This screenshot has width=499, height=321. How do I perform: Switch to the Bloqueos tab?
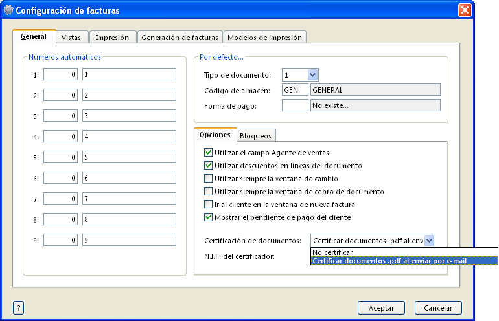(x=255, y=136)
